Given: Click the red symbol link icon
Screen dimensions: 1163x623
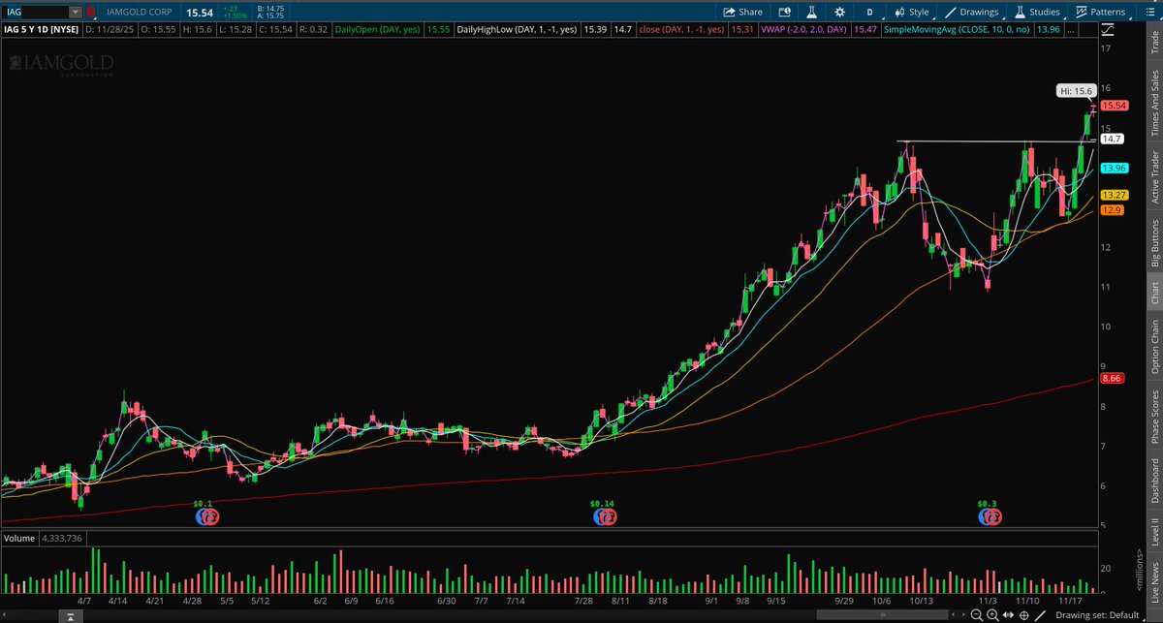Looking at the screenshot, I should click(x=90, y=12).
